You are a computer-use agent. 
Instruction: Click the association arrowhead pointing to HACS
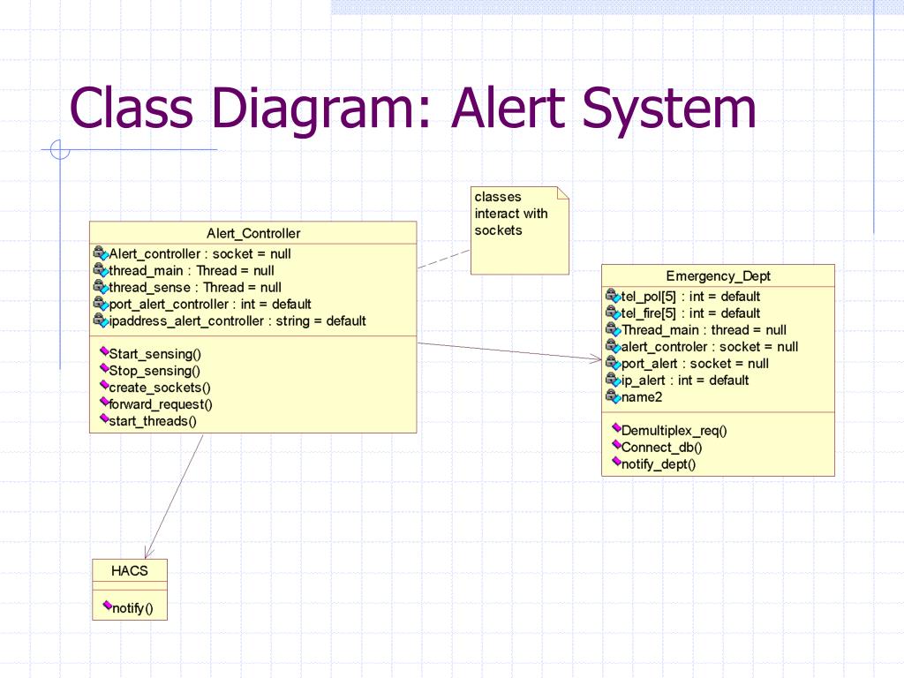coord(149,552)
